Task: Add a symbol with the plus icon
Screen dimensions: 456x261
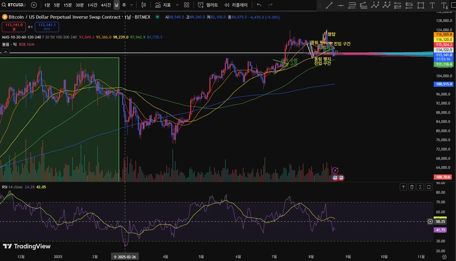Action: [34, 5]
